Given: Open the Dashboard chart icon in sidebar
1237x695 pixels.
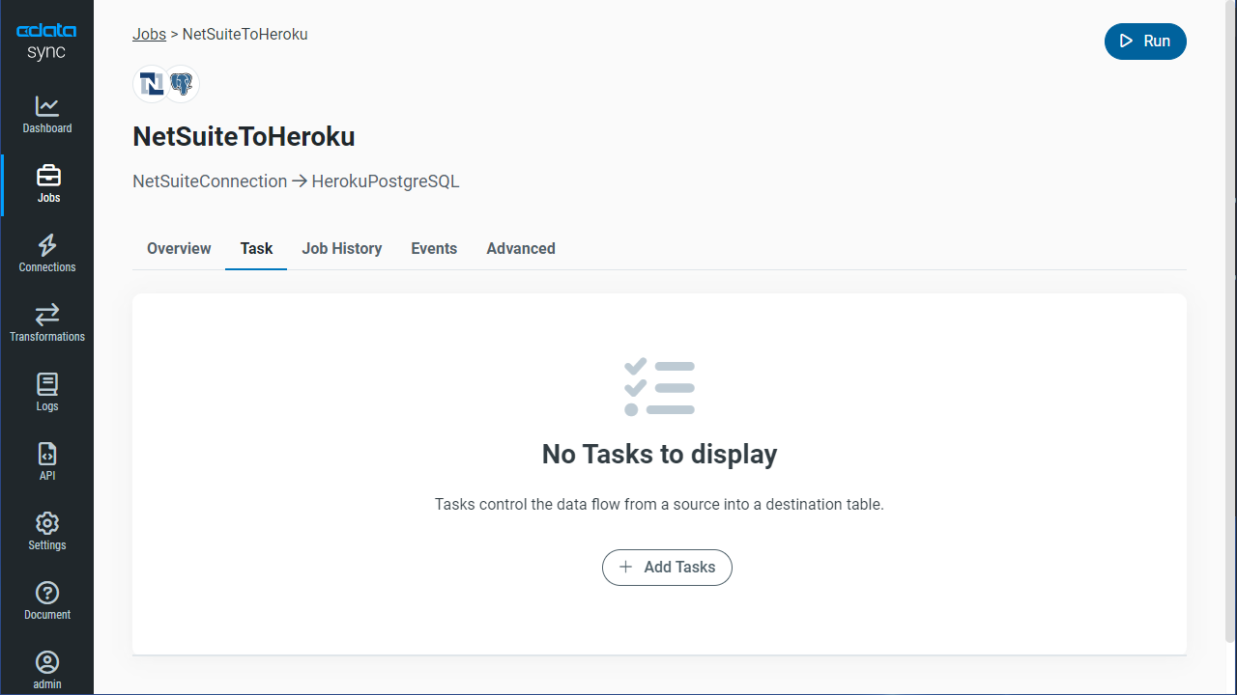Looking at the screenshot, I should (47, 106).
